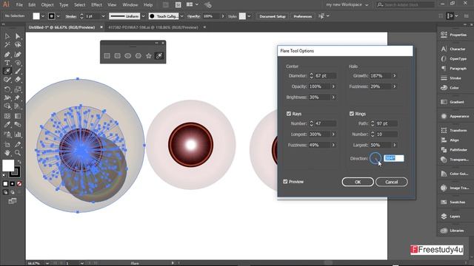Select the Column Graph tool
The height and width of the screenshot is (266, 474).
(x=18, y=134)
